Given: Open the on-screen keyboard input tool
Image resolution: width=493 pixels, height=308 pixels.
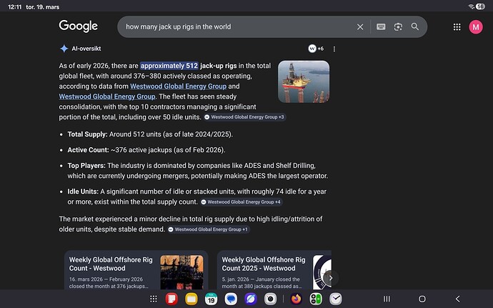Looking at the screenshot, I should coord(381,26).
